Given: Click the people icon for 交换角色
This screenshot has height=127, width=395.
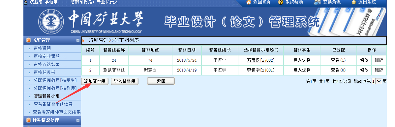Looking at the screenshot, I should (317, 2).
